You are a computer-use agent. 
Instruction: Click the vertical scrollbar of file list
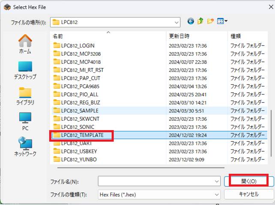point(272,128)
